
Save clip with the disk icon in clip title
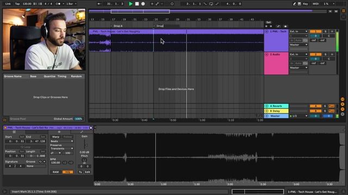[x=91, y=128]
